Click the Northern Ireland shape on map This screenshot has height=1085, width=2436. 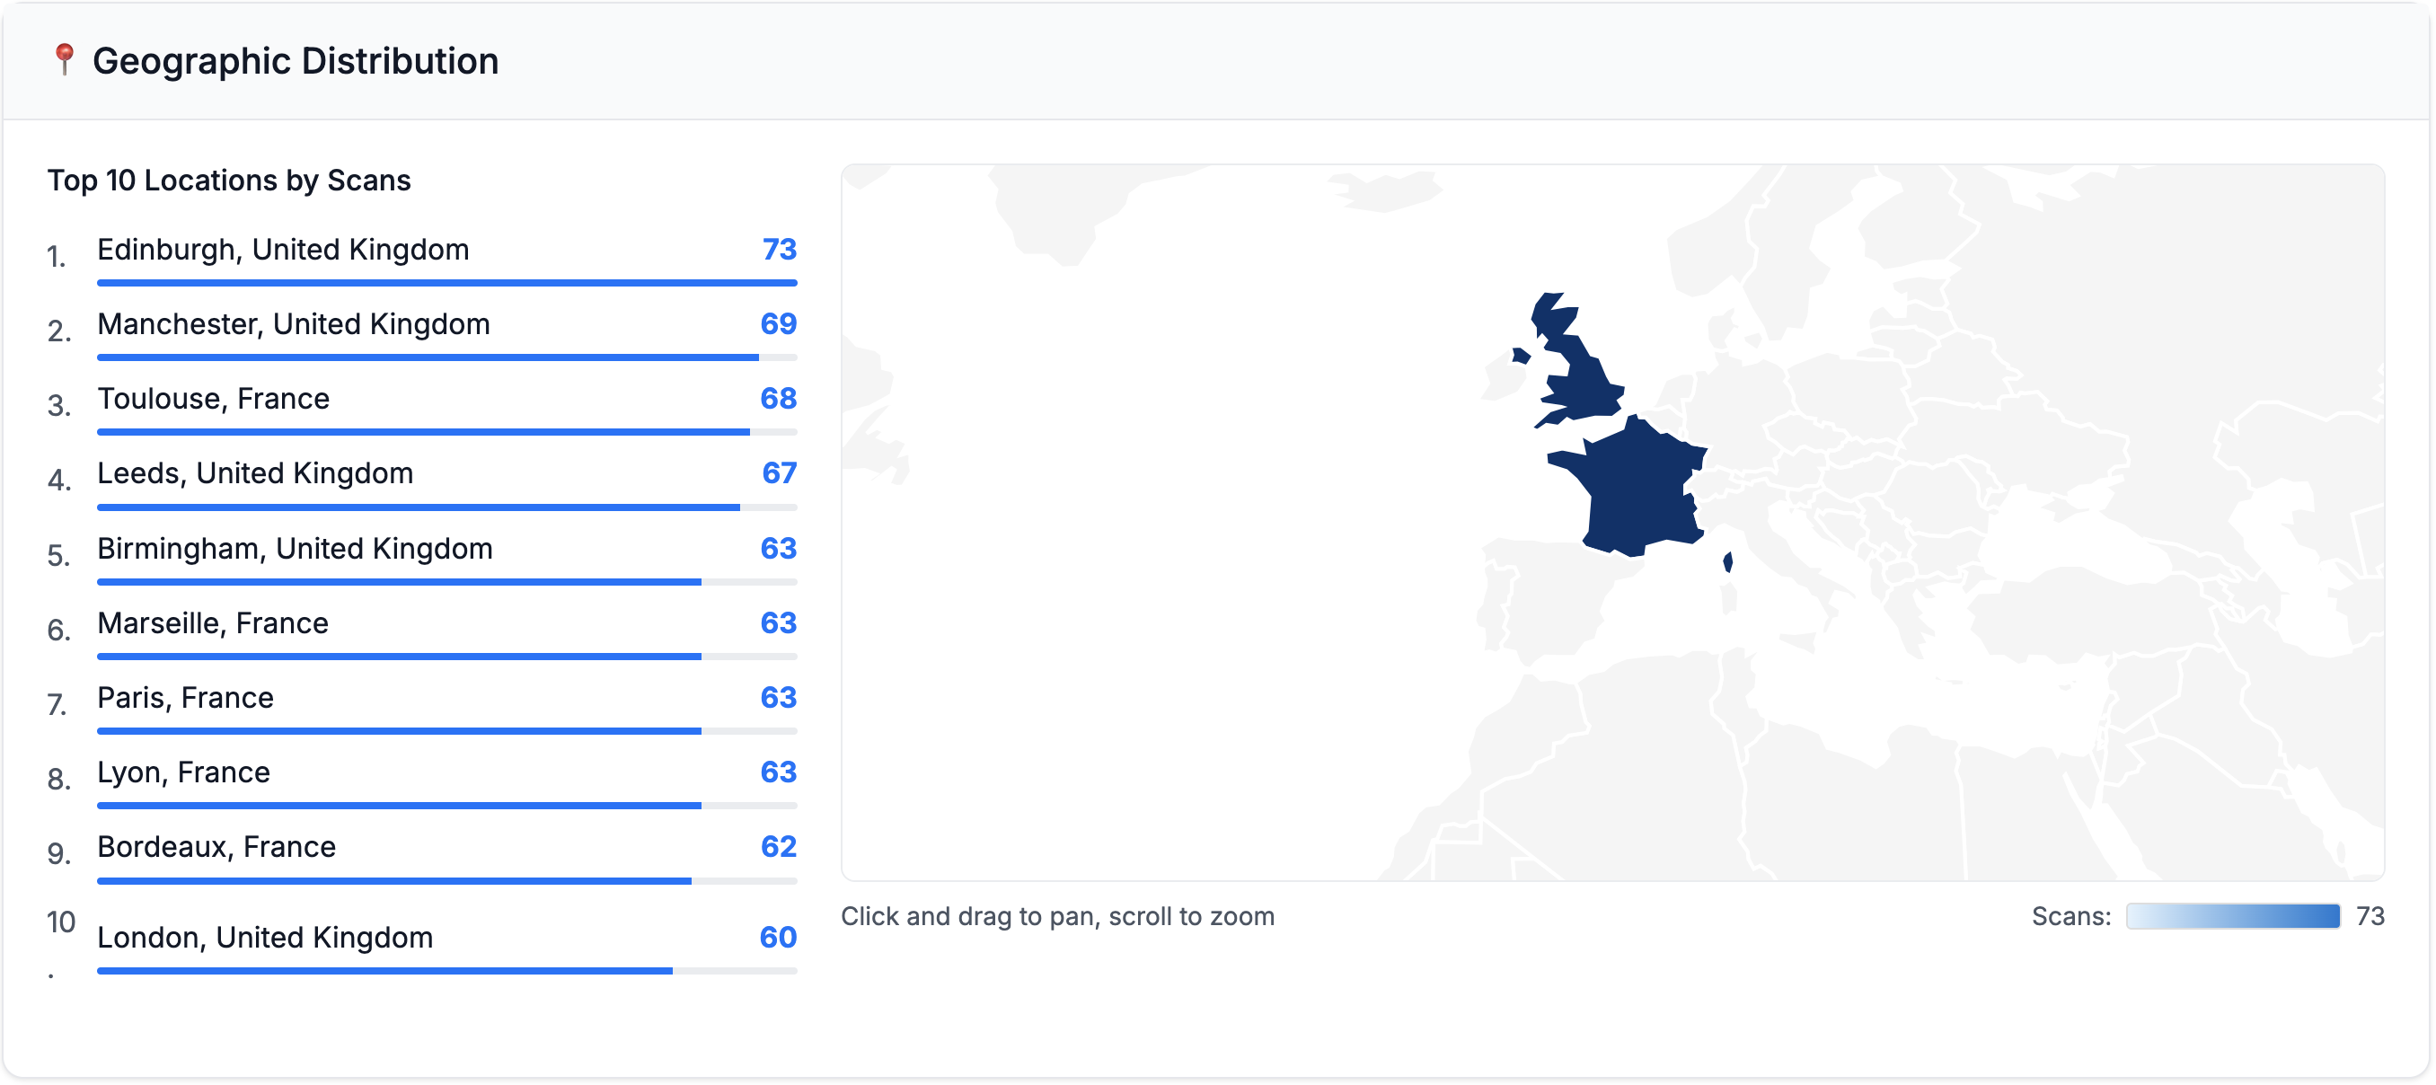click(1521, 357)
